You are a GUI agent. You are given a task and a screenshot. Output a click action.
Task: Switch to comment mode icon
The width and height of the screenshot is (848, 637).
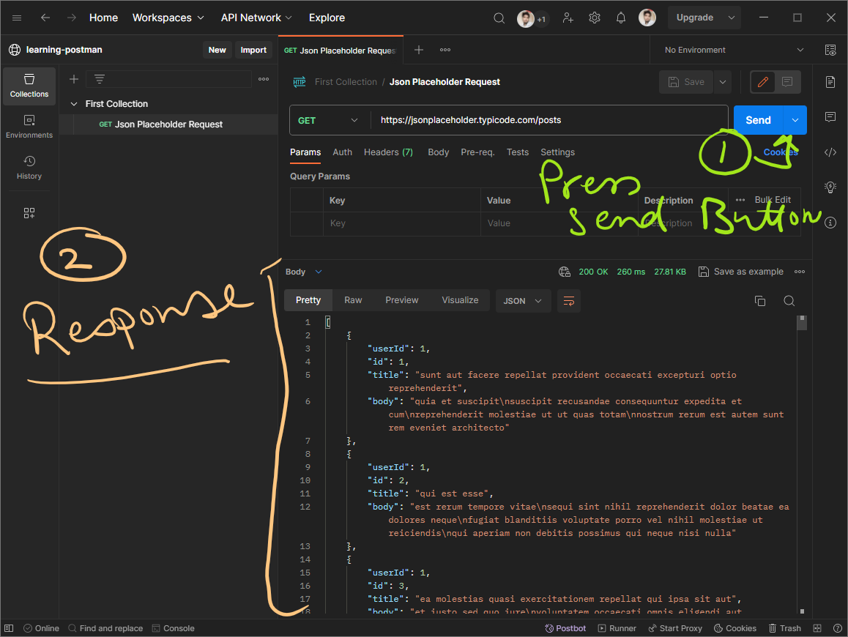pos(787,82)
